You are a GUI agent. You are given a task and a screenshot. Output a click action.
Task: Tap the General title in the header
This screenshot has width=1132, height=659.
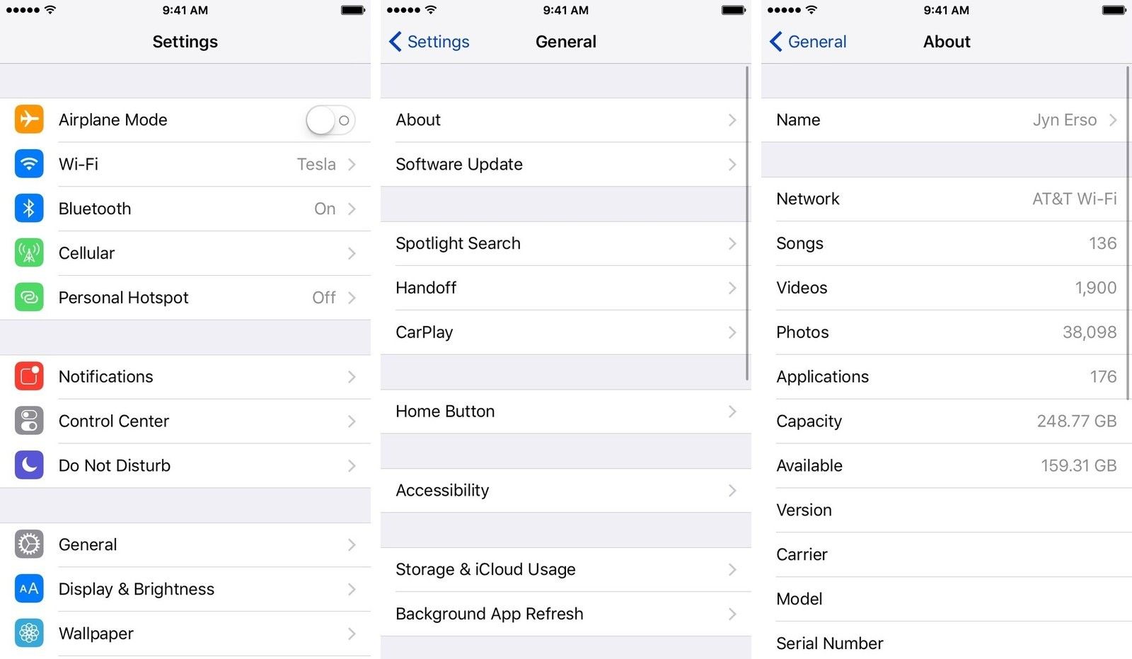(566, 42)
